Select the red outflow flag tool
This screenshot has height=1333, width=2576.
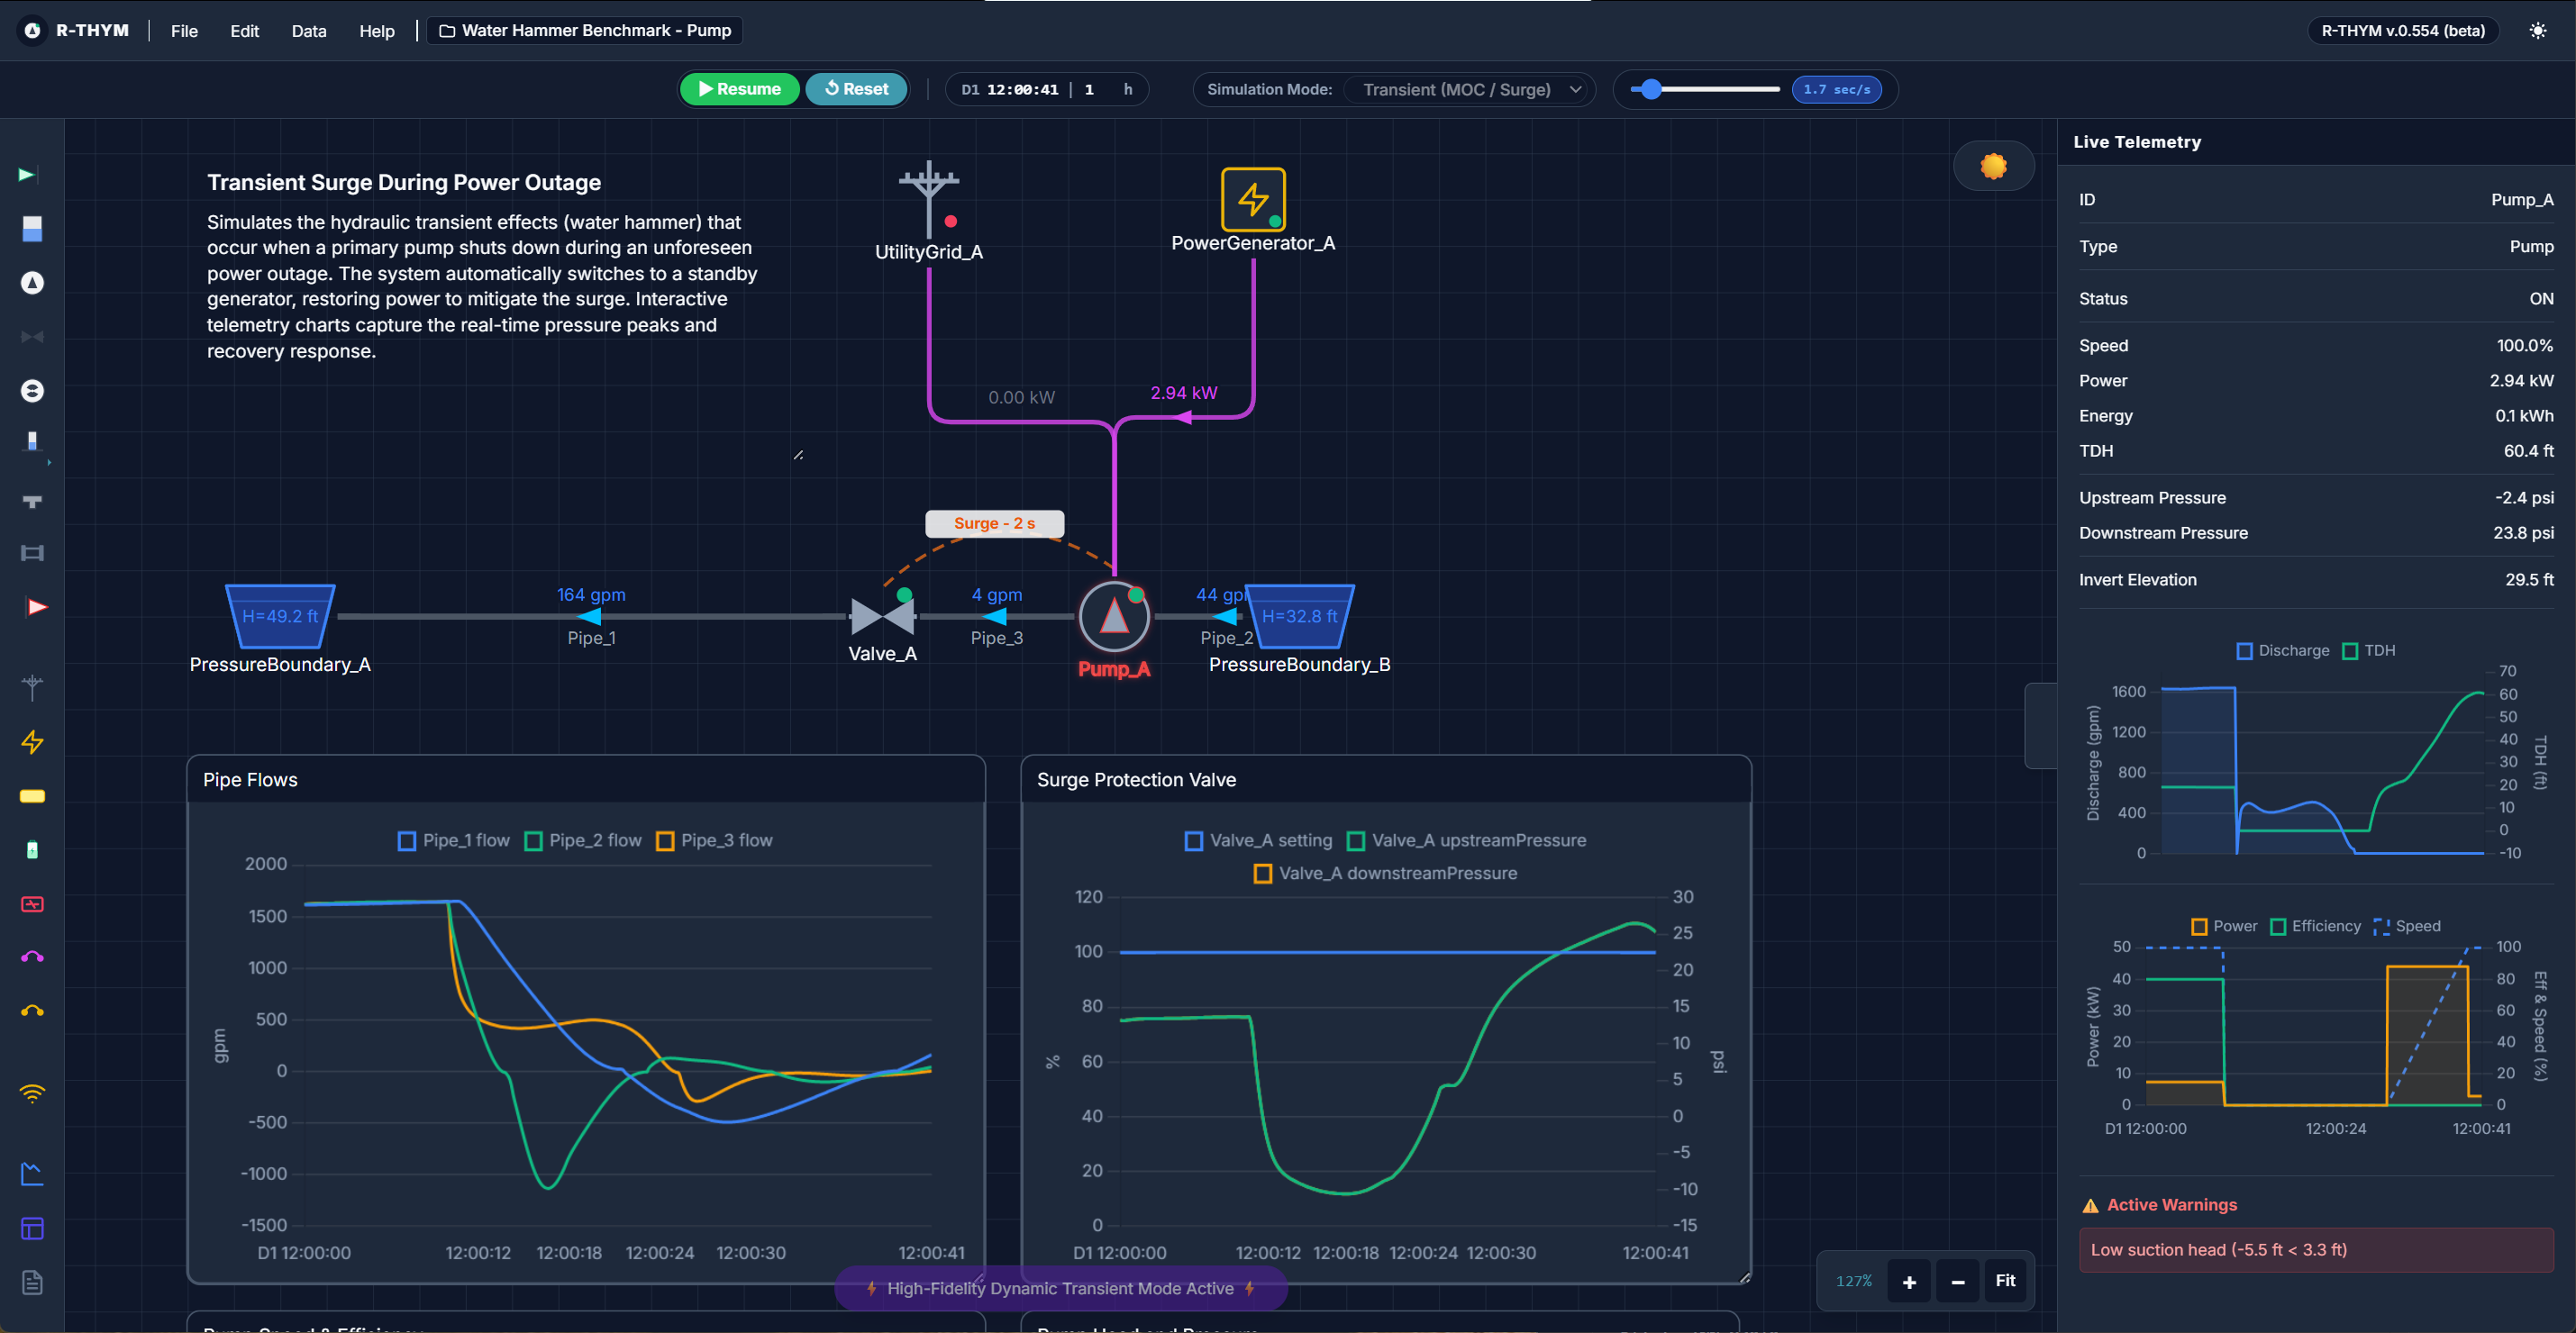tap(36, 606)
